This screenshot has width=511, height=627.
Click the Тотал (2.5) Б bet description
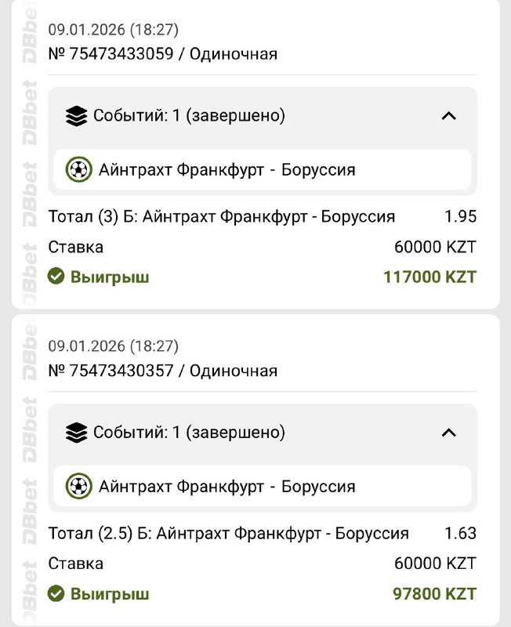[x=228, y=534]
